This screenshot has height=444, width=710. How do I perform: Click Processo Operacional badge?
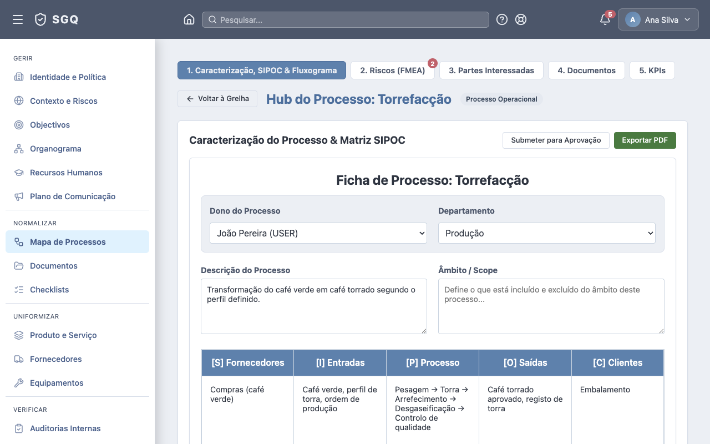pyautogui.click(x=501, y=99)
